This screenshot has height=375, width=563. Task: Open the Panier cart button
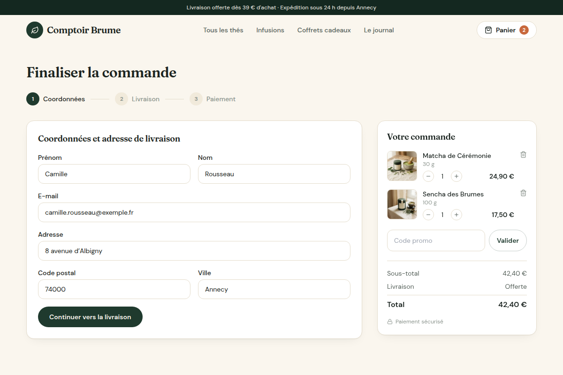point(507,30)
